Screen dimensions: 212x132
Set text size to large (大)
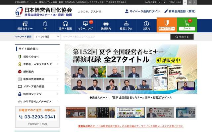click(x=195, y=2)
